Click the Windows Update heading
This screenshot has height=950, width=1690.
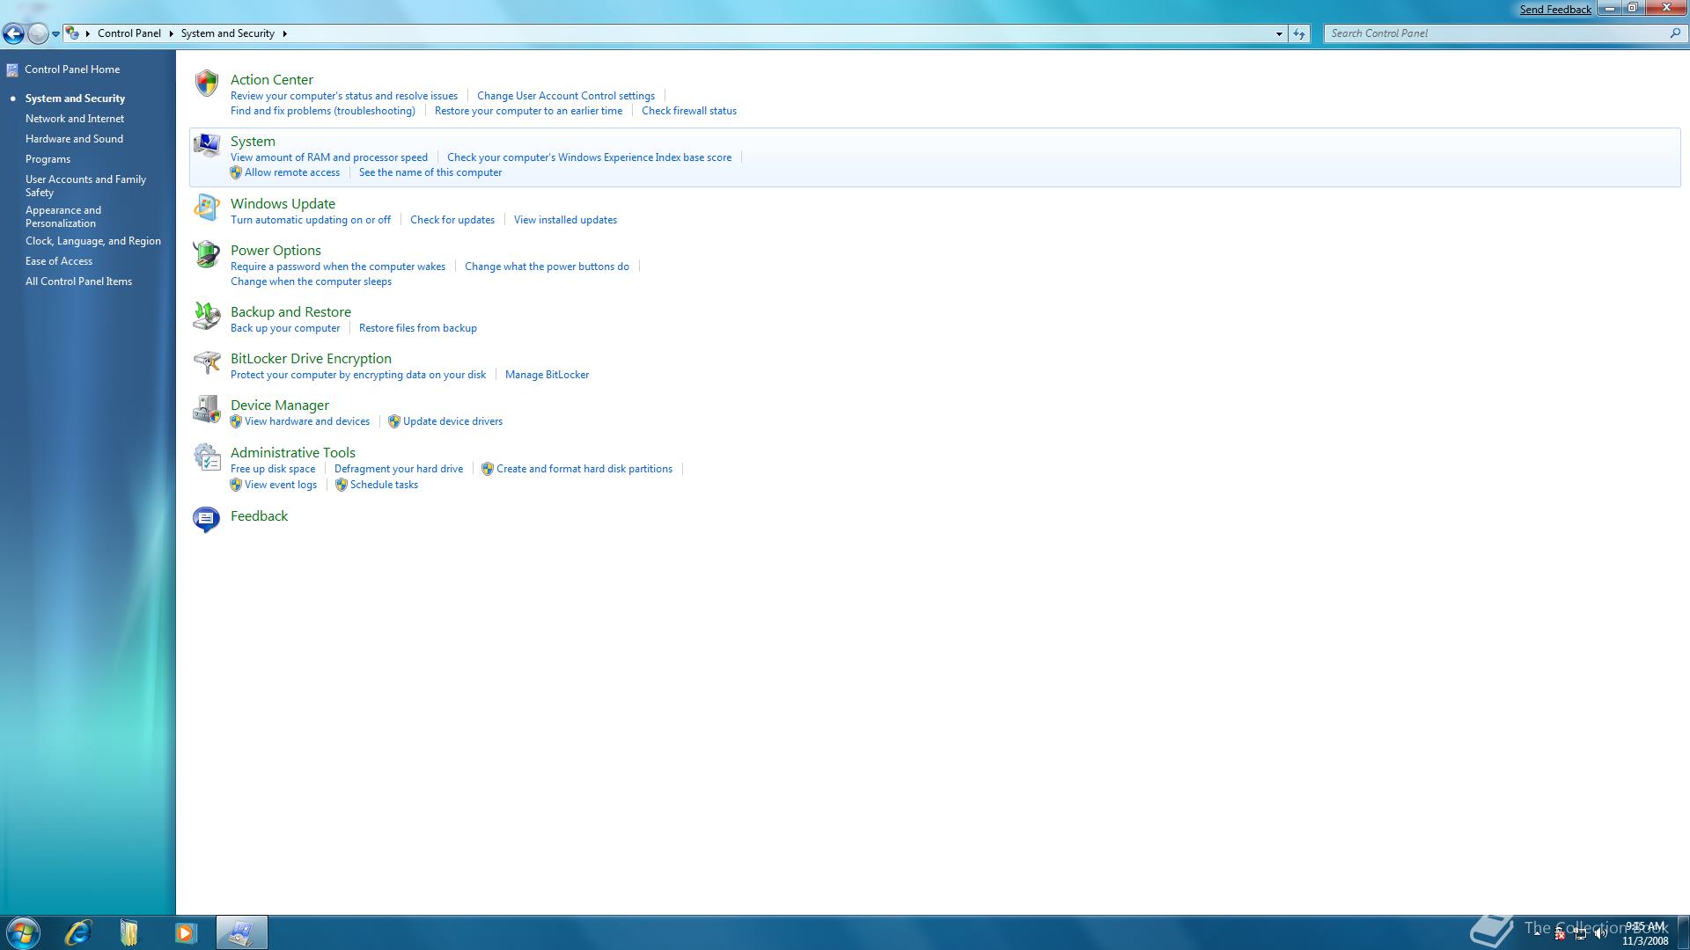[283, 204]
